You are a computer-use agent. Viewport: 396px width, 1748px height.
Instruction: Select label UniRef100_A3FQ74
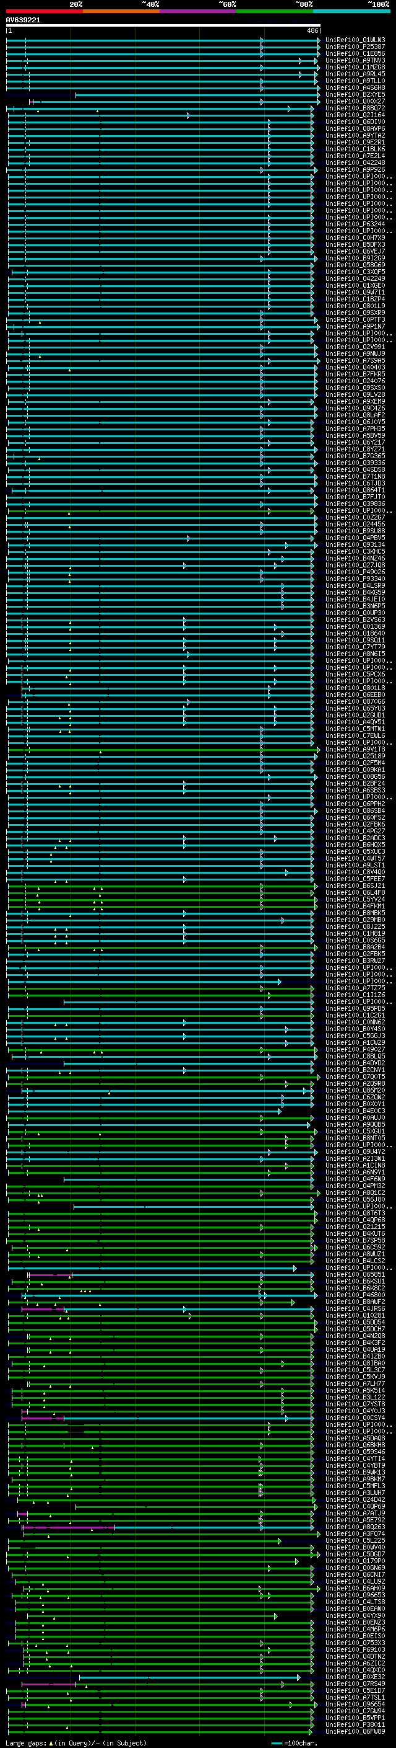[x=355, y=1534]
